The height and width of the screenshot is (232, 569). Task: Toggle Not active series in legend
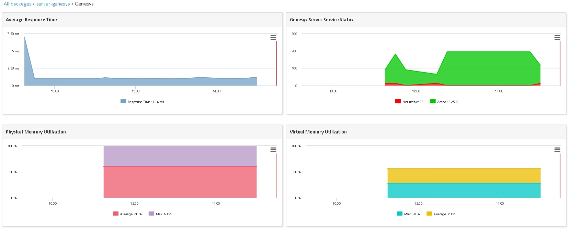tap(409, 102)
